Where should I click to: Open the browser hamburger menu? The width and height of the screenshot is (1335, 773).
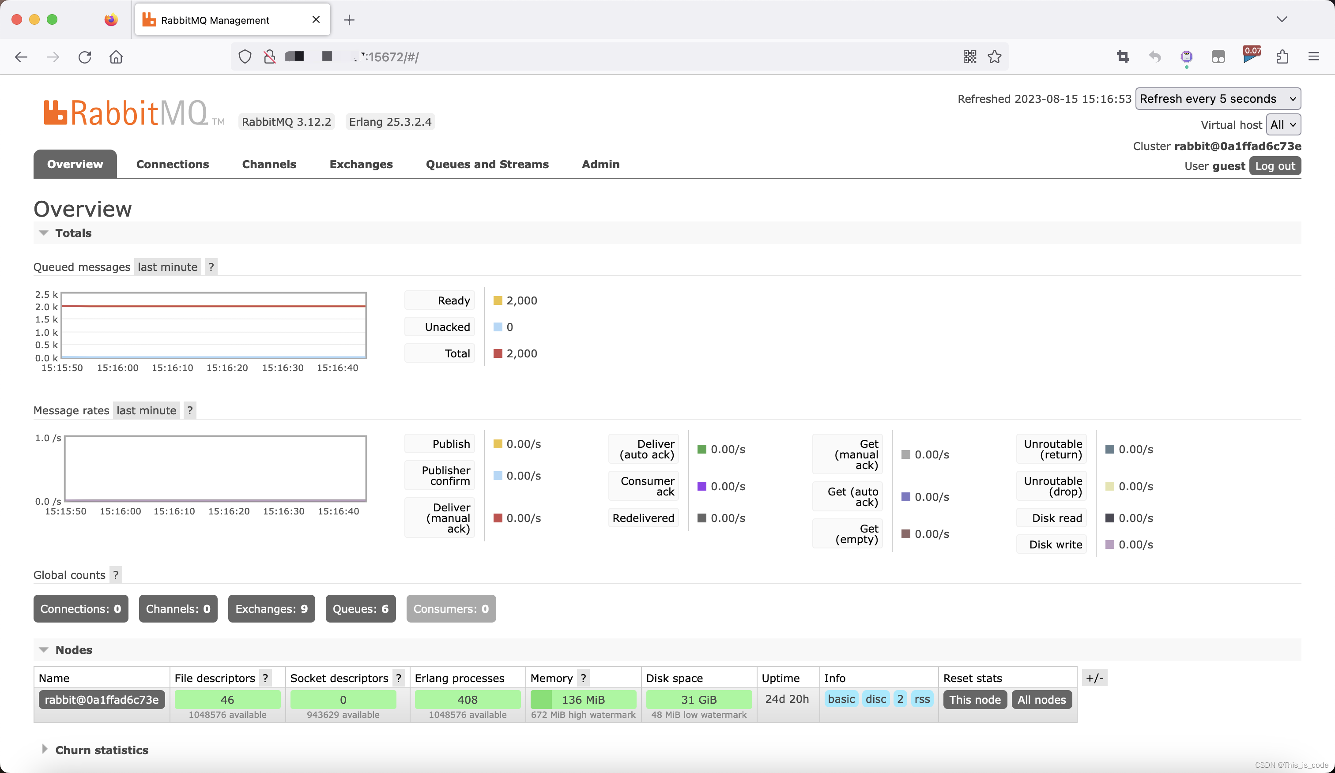point(1314,56)
